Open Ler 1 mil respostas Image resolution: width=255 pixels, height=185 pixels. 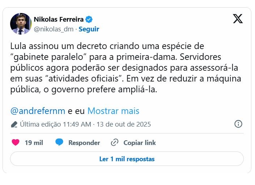(127, 159)
